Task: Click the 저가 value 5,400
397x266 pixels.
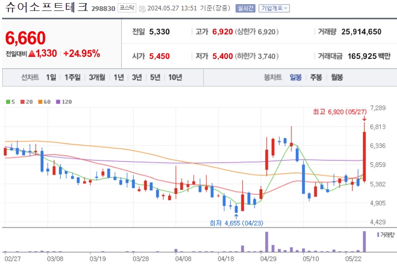Action: 223,56
